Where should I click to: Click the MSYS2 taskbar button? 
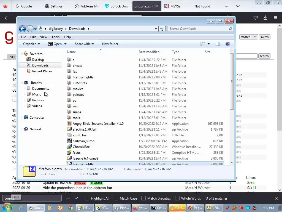(x=214, y=208)
